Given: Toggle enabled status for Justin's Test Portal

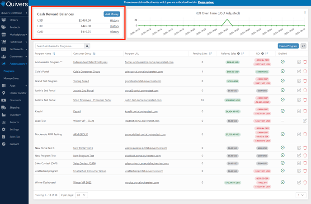Looking at the screenshot, I should [x=283, y=100].
